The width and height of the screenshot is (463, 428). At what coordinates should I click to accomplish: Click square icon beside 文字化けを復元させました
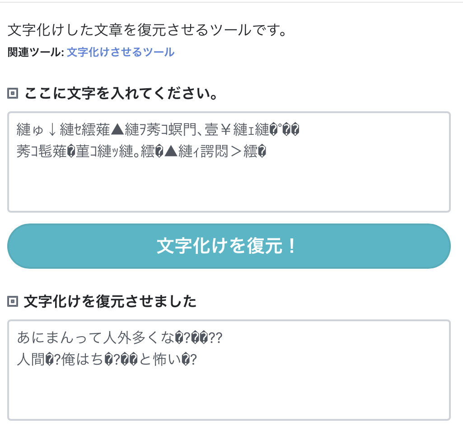click(x=13, y=301)
